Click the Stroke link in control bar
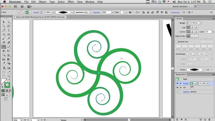 [x=36, y=12]
